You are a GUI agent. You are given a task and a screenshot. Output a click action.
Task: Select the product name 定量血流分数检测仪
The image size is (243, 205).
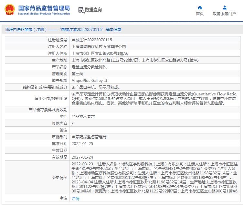point(89,67)
